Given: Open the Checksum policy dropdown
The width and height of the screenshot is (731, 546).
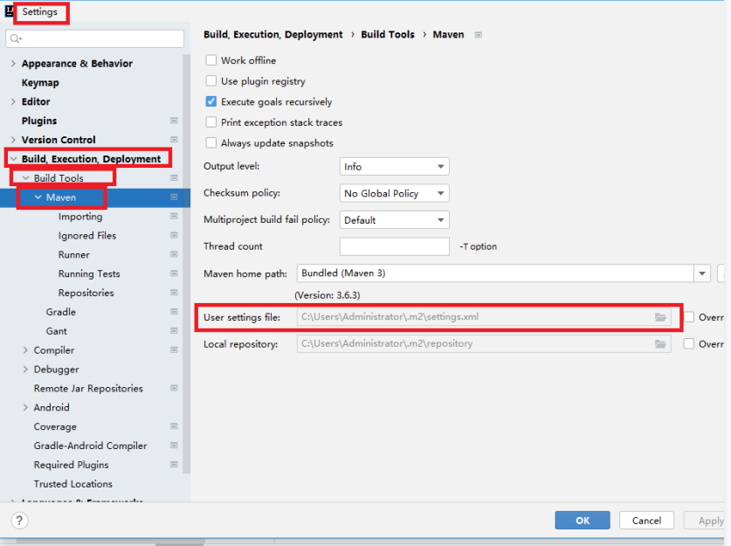Looking at the screenshot, I should pyautogui.click(x=394, y=194).
